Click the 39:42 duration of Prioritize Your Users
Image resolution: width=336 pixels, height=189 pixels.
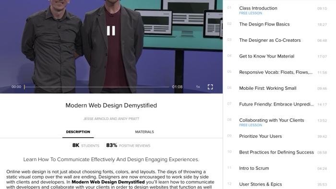(322, 137)
